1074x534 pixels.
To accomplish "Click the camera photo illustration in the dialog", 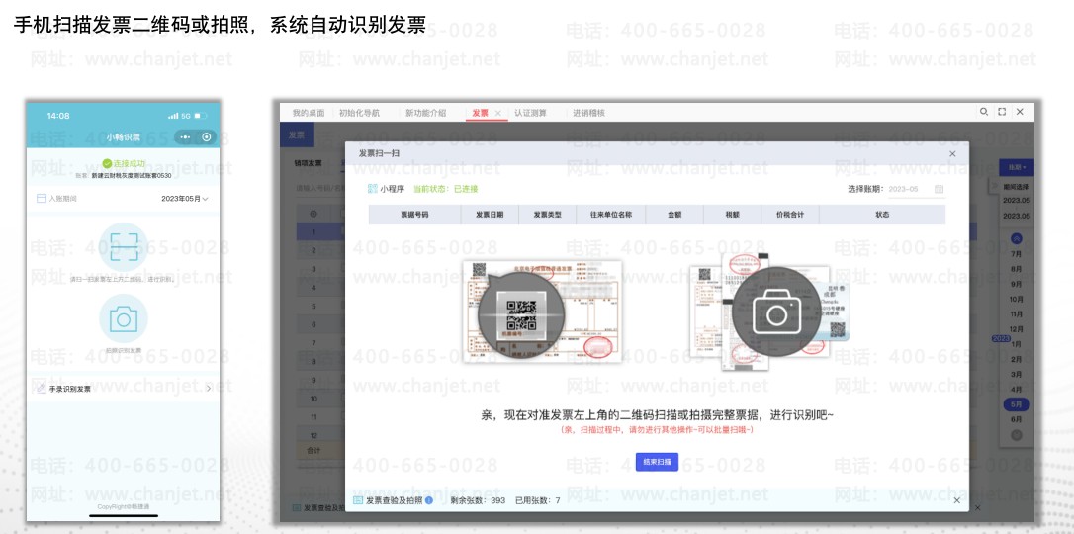I will pos(770,311).
